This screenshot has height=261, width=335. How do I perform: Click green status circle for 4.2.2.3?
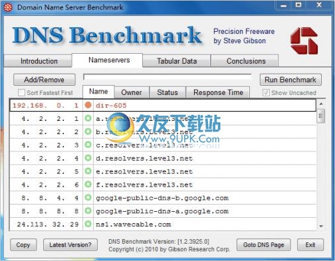coord(88,145)
